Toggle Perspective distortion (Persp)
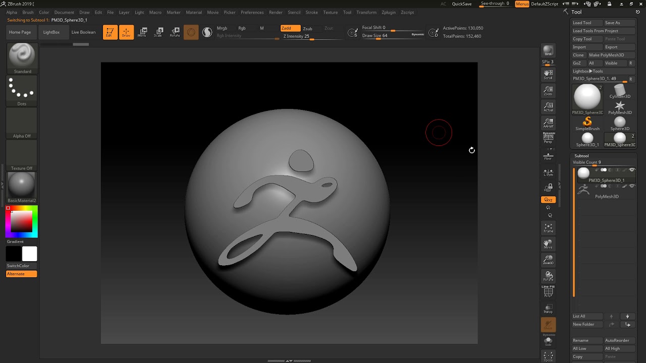Viewport: 646px width, 363px height. coord(548,138)
